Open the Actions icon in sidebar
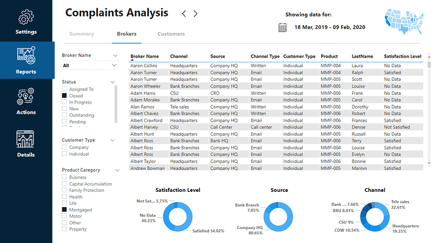 26,97
